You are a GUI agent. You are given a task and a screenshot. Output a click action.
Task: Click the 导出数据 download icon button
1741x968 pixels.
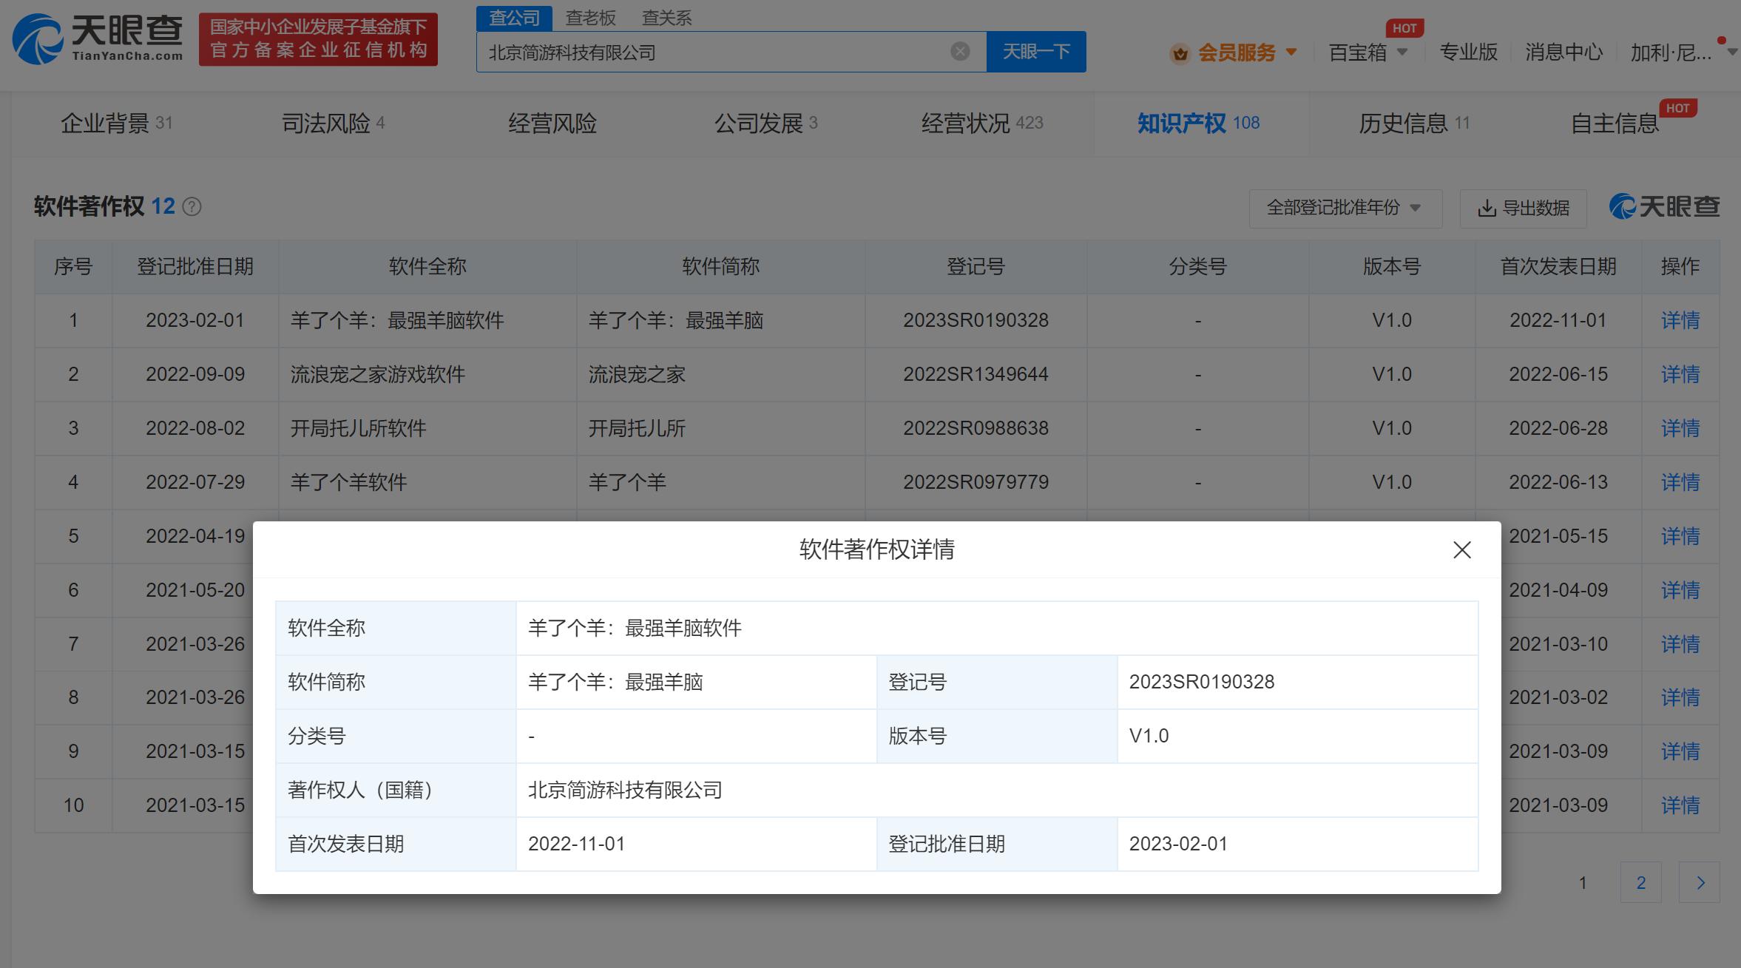(x=1524, y=209)
